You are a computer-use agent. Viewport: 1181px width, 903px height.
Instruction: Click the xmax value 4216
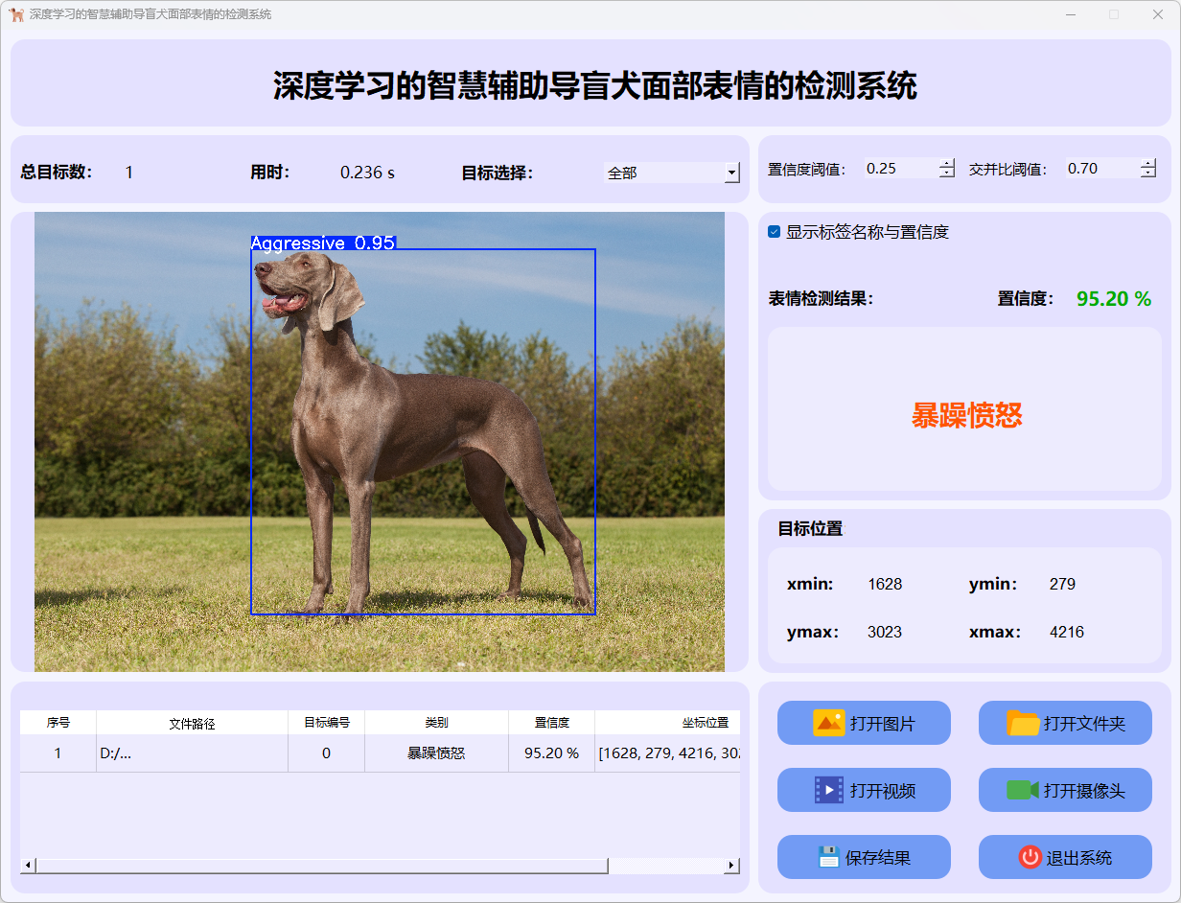(1067, 632)
